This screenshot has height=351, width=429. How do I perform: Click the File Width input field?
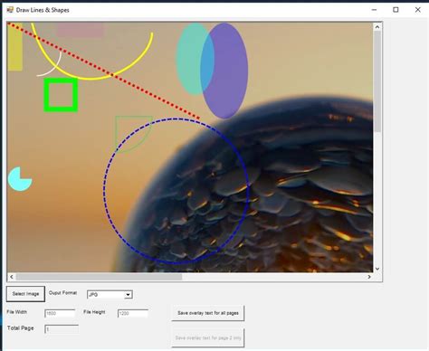coord(60,314)
